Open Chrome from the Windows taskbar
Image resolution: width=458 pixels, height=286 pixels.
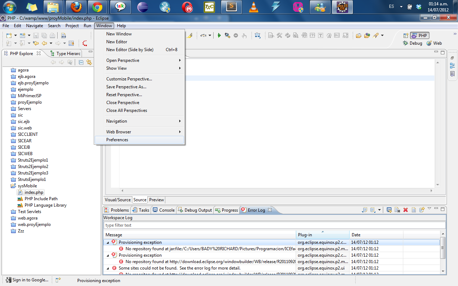(97, 7)
